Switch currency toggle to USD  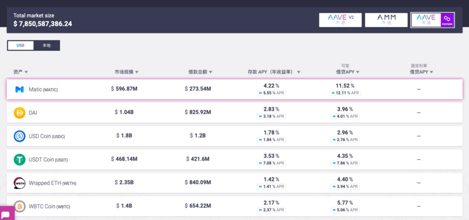(21, 46)
